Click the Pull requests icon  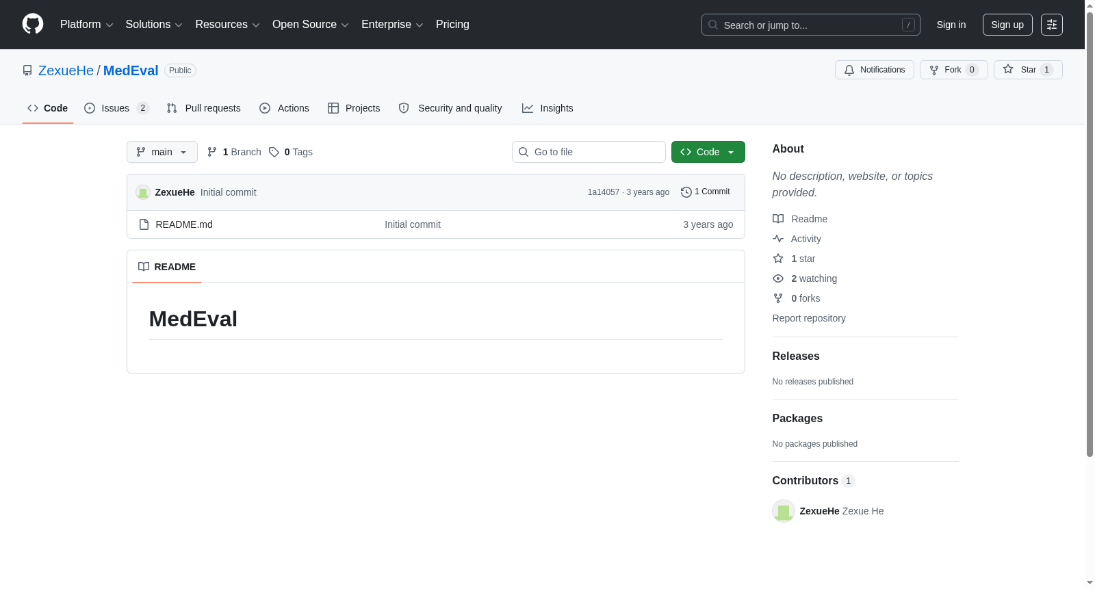[172, 108]
